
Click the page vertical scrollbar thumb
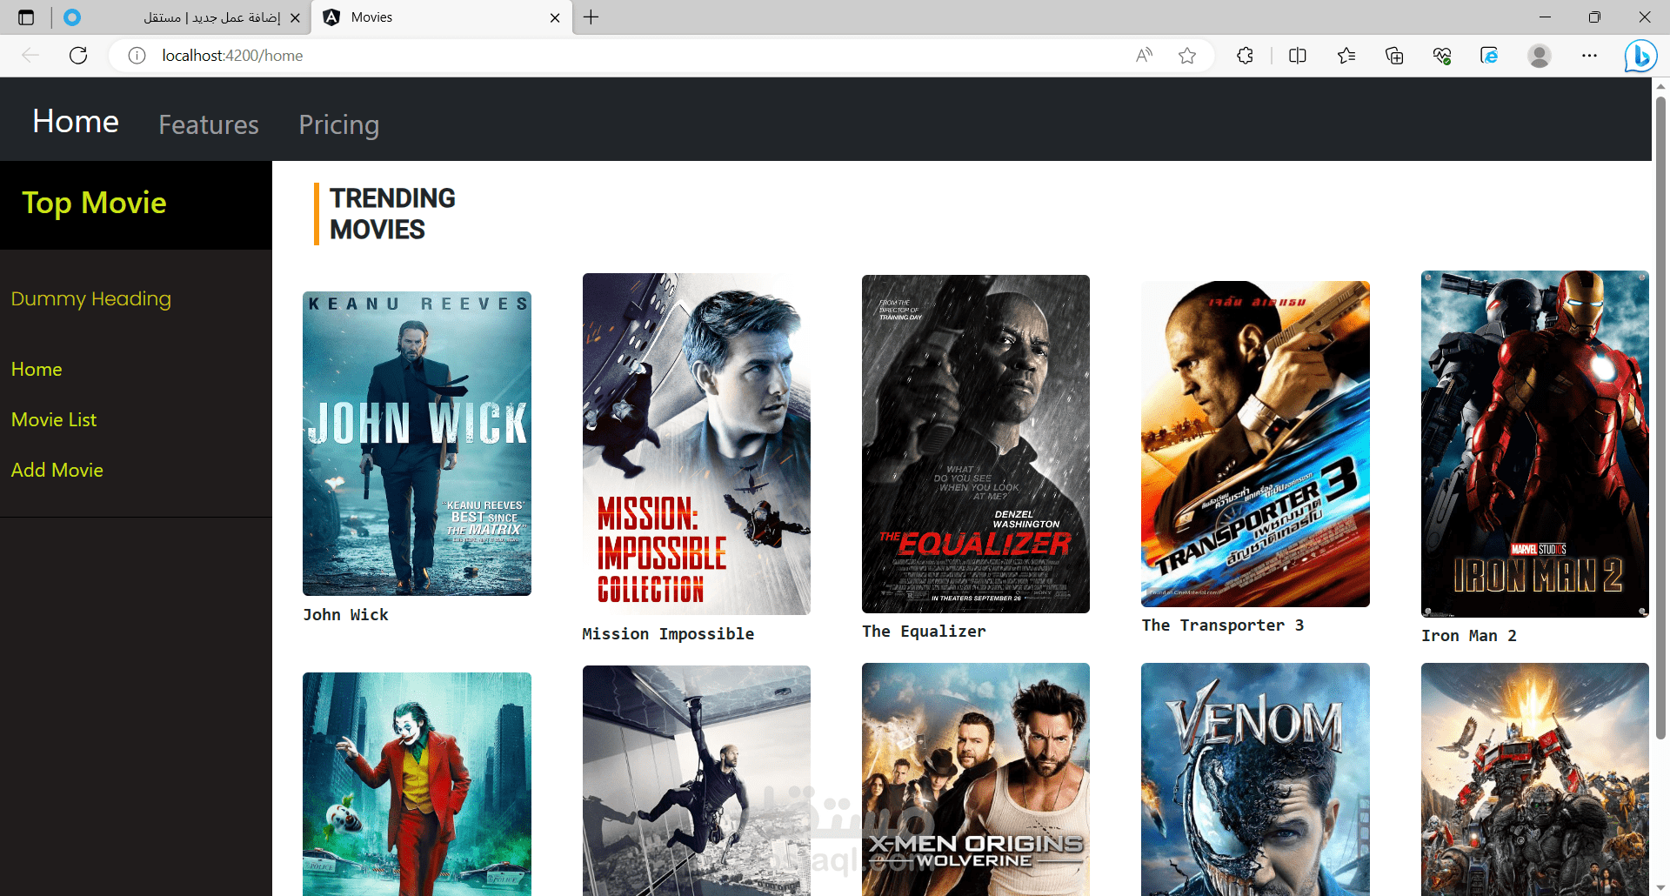tap(1660, 418)
